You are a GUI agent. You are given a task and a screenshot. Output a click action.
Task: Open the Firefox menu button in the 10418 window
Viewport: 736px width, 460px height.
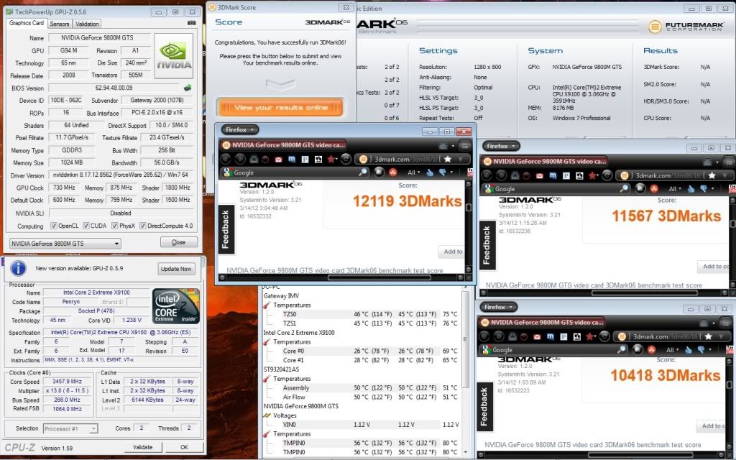point(499,307)
